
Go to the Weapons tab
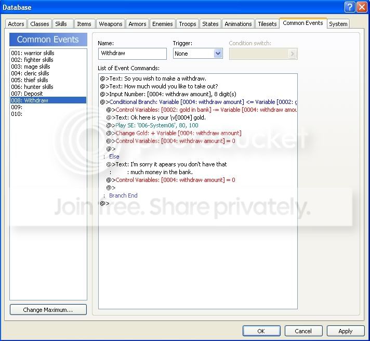point(111,24)
